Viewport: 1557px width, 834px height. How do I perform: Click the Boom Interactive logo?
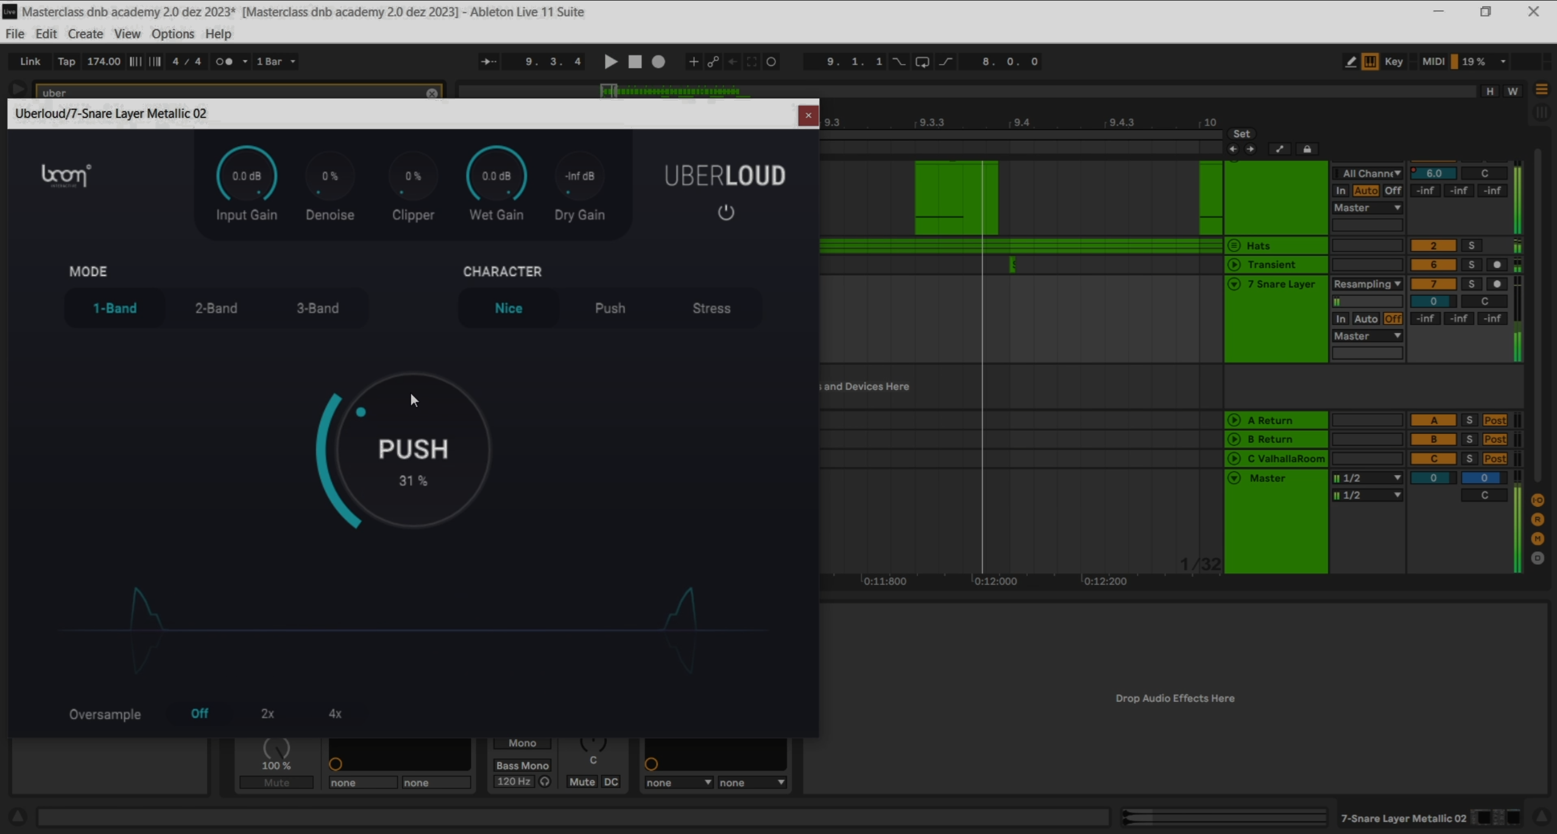(66, 175)
